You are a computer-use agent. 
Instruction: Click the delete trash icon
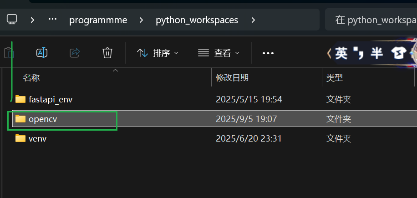(x=107, y=53)
